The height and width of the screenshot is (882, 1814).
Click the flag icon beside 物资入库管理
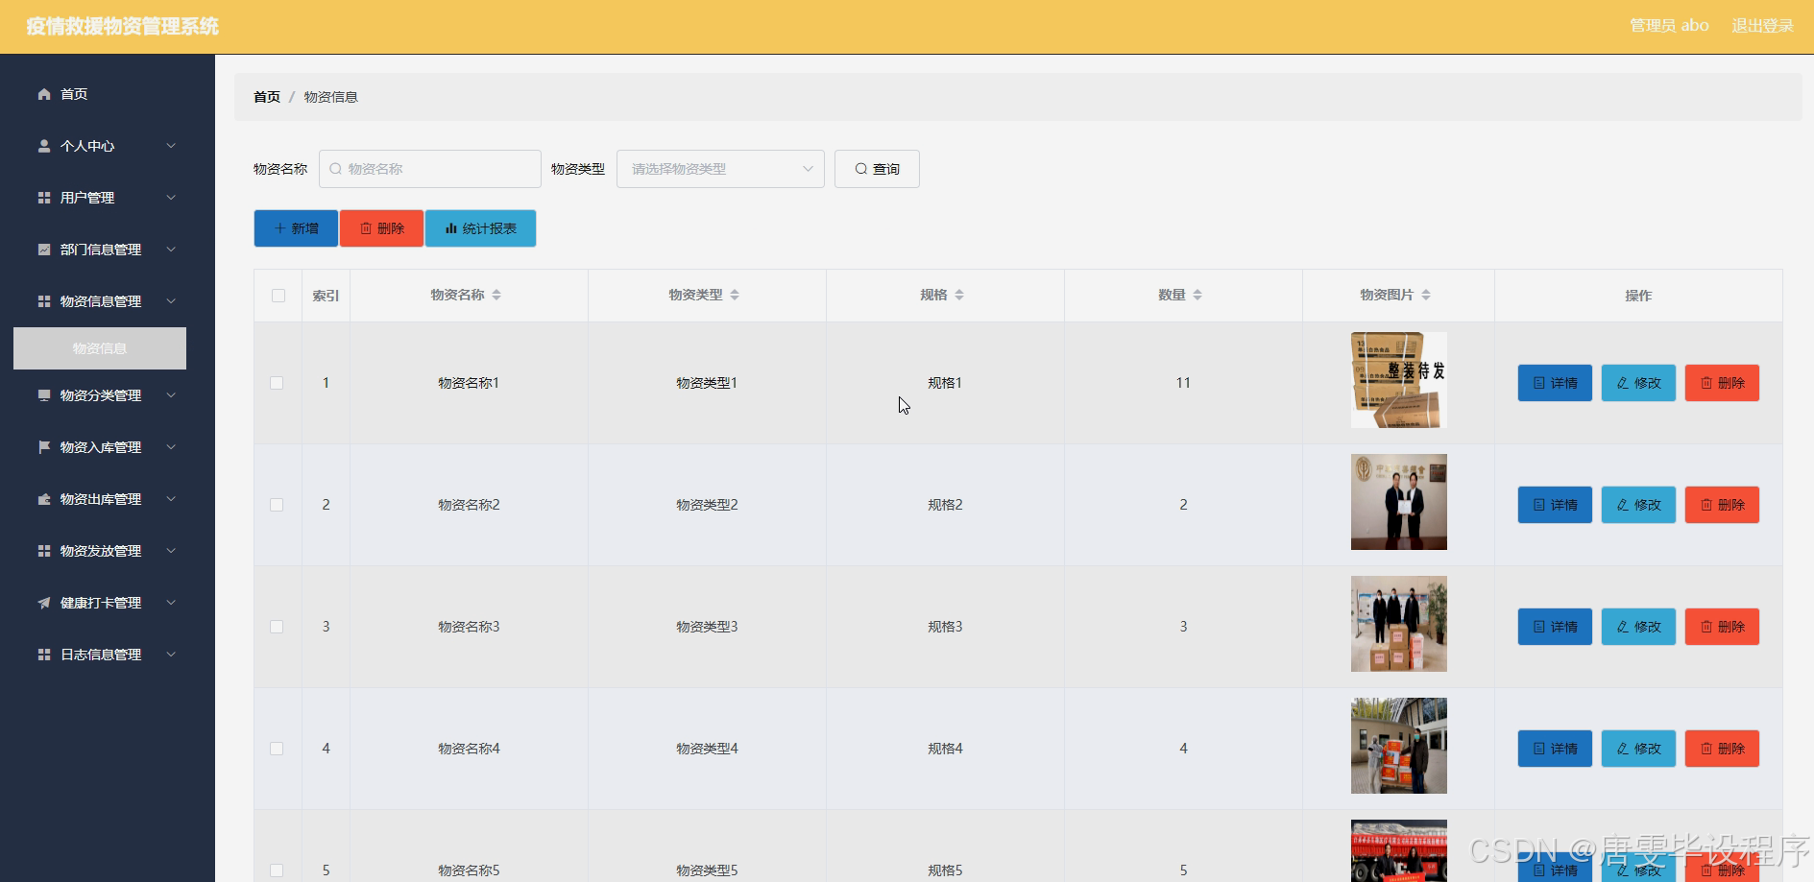[44, 447]
